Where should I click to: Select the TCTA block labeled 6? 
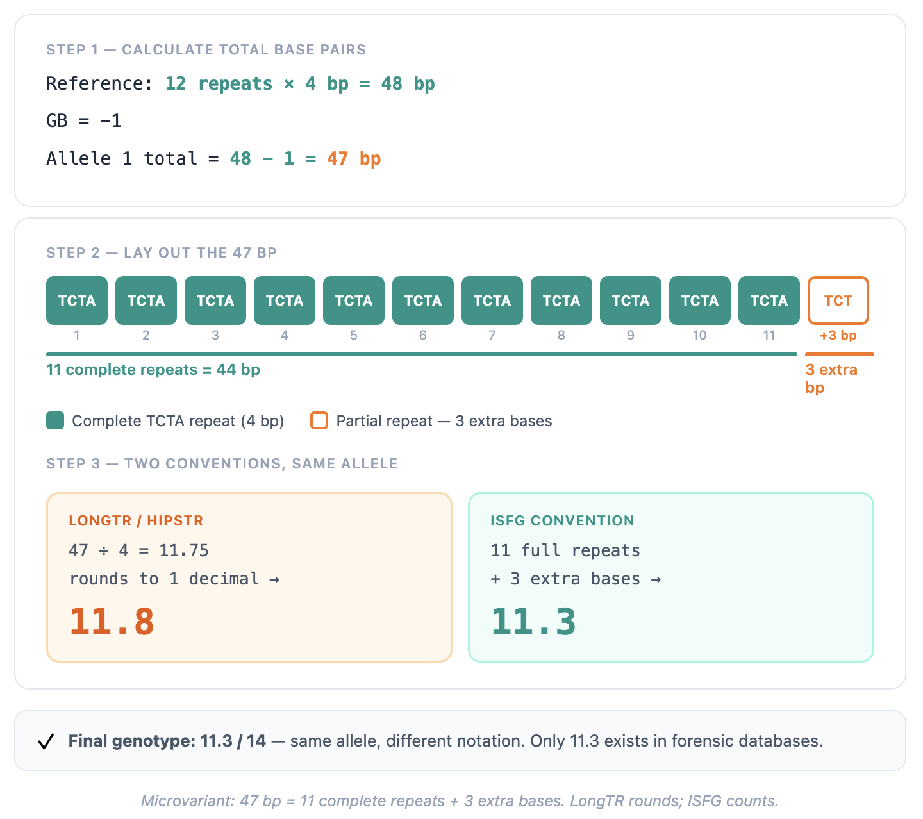click(423, 301)
